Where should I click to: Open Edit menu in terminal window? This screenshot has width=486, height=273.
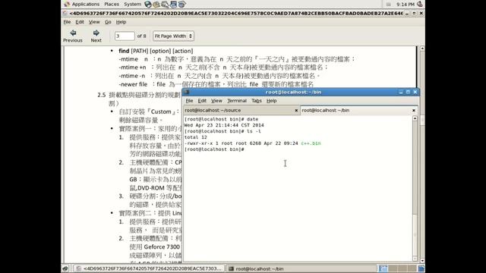(x=202, y=101)
